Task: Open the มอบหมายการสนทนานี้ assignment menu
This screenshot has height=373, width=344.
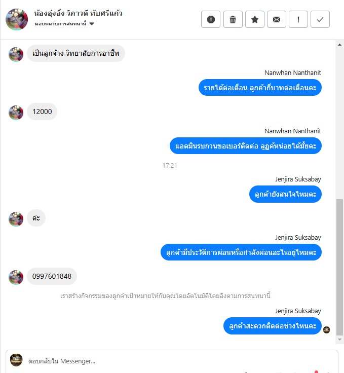Action: tap(64, 24)
